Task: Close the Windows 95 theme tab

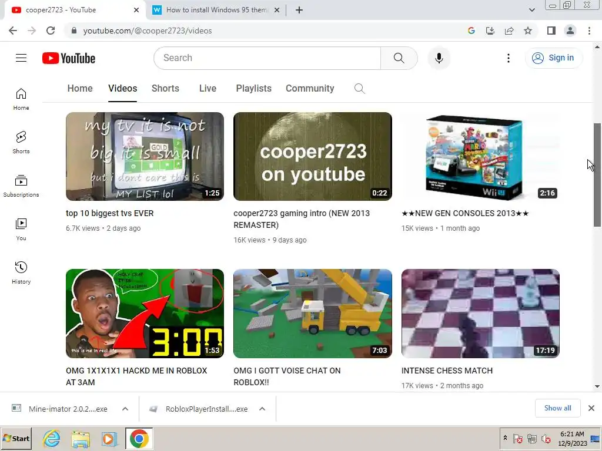Action: pos(277,10)
